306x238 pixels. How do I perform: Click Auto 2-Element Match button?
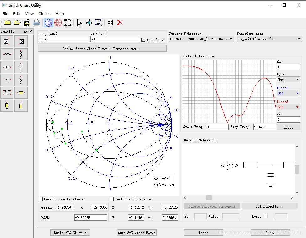pyautogui.click(x=137, y=233)
